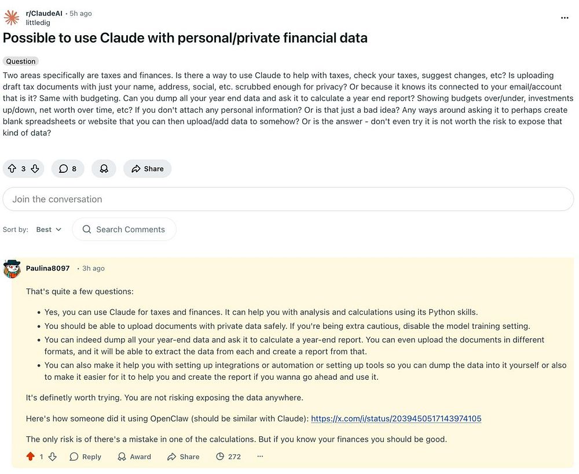
Task: Open Paulina8097's user profile
Action: pos(47,268)
